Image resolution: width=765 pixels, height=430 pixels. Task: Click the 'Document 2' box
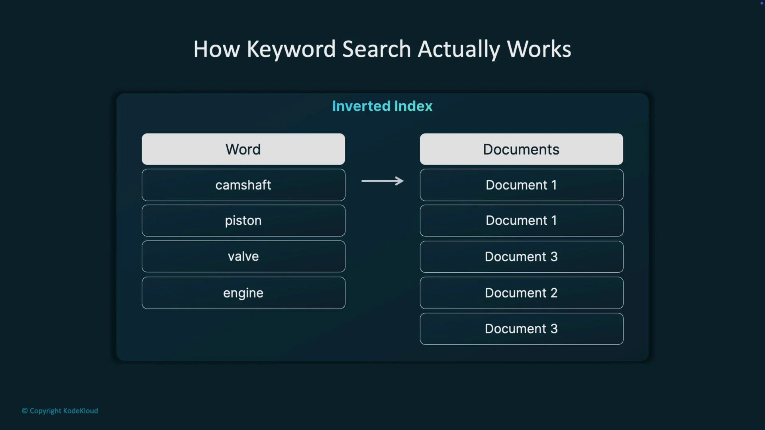click(x=521, y=293)
